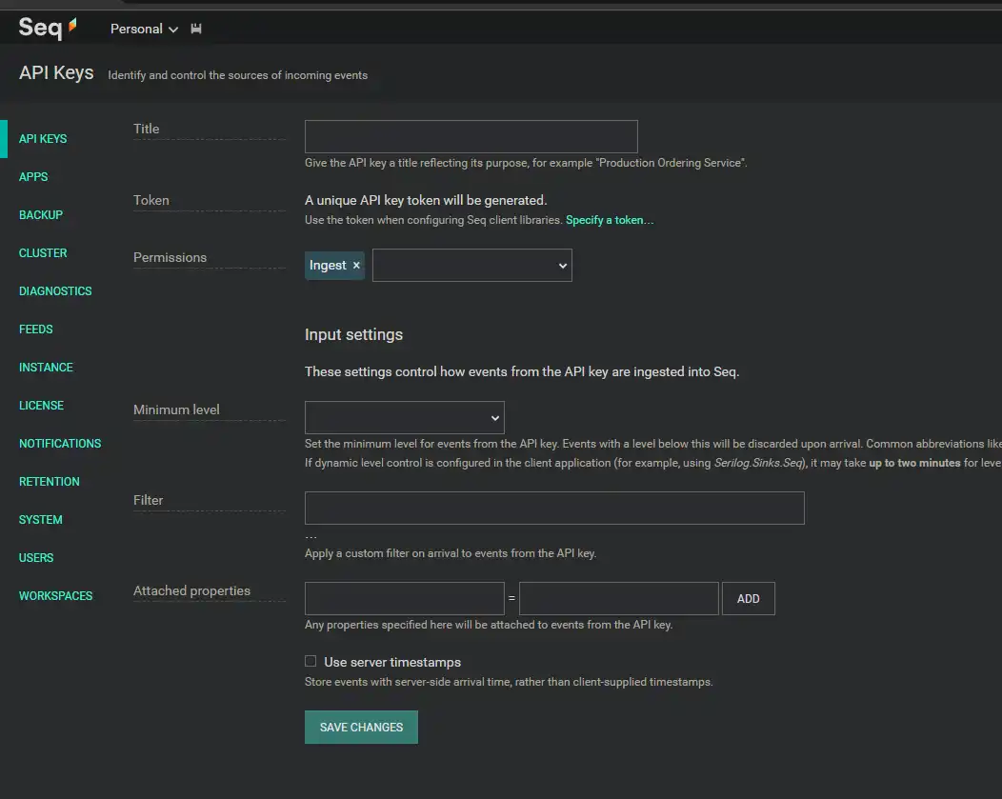Click the Specify a token link
Viewport: 1002px width, 799px height.
pyautogui.click(x=610, y=220)
